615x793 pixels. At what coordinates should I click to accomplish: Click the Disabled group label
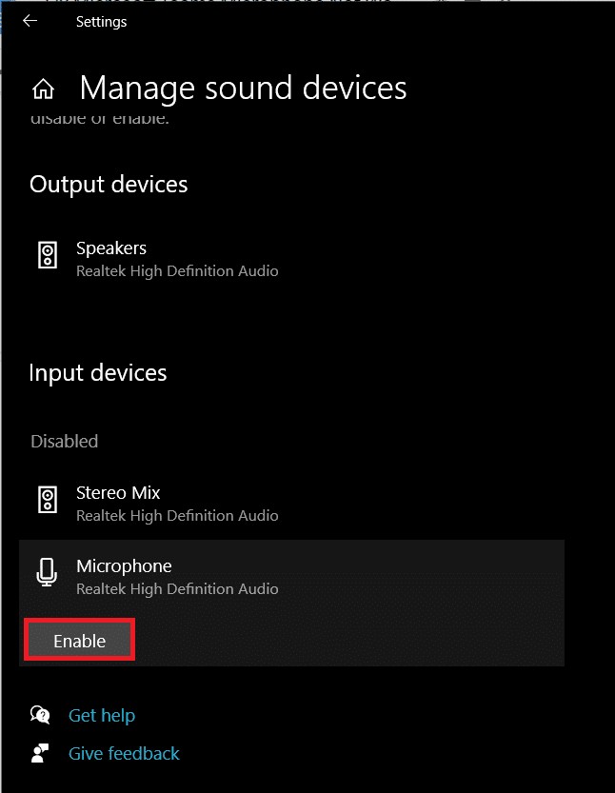64,441
